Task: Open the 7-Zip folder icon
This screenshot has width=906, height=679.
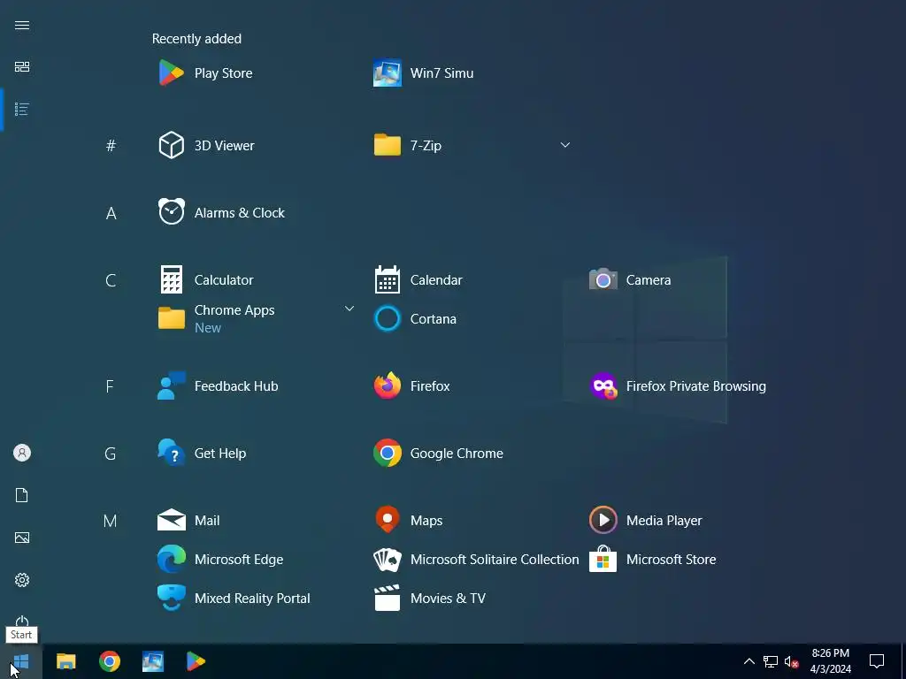Action: (388, 146)
